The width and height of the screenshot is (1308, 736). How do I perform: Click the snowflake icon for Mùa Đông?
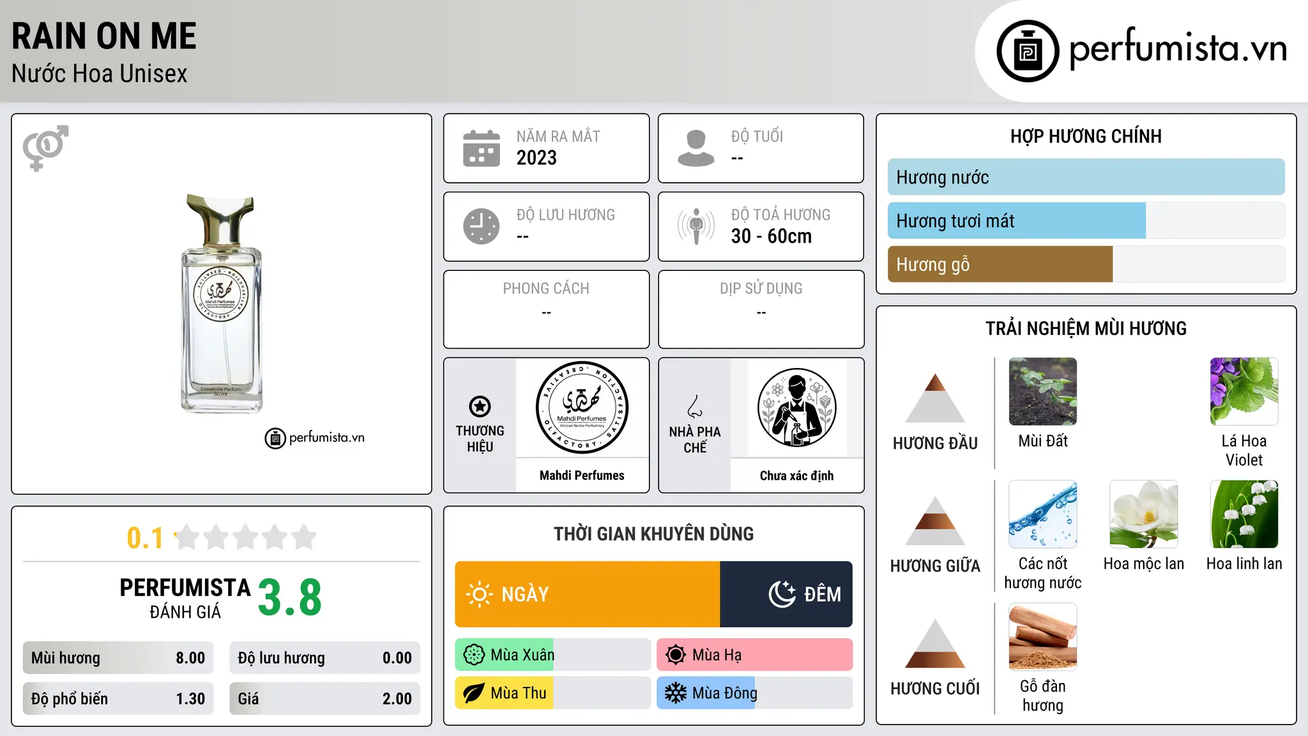coord(676,693)
